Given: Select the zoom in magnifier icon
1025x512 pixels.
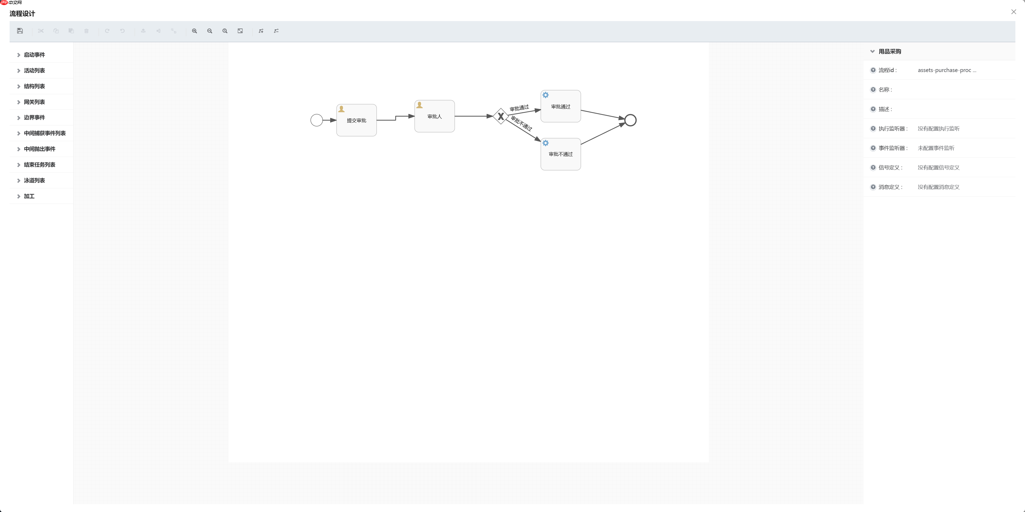Looking at the screenshot, I should [x=194, y=31].
